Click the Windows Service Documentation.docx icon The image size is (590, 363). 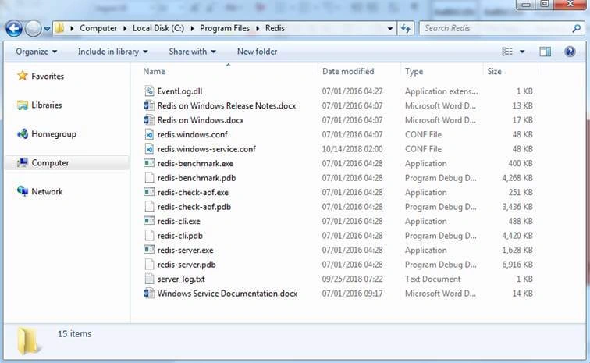click(x=149, y=294)
